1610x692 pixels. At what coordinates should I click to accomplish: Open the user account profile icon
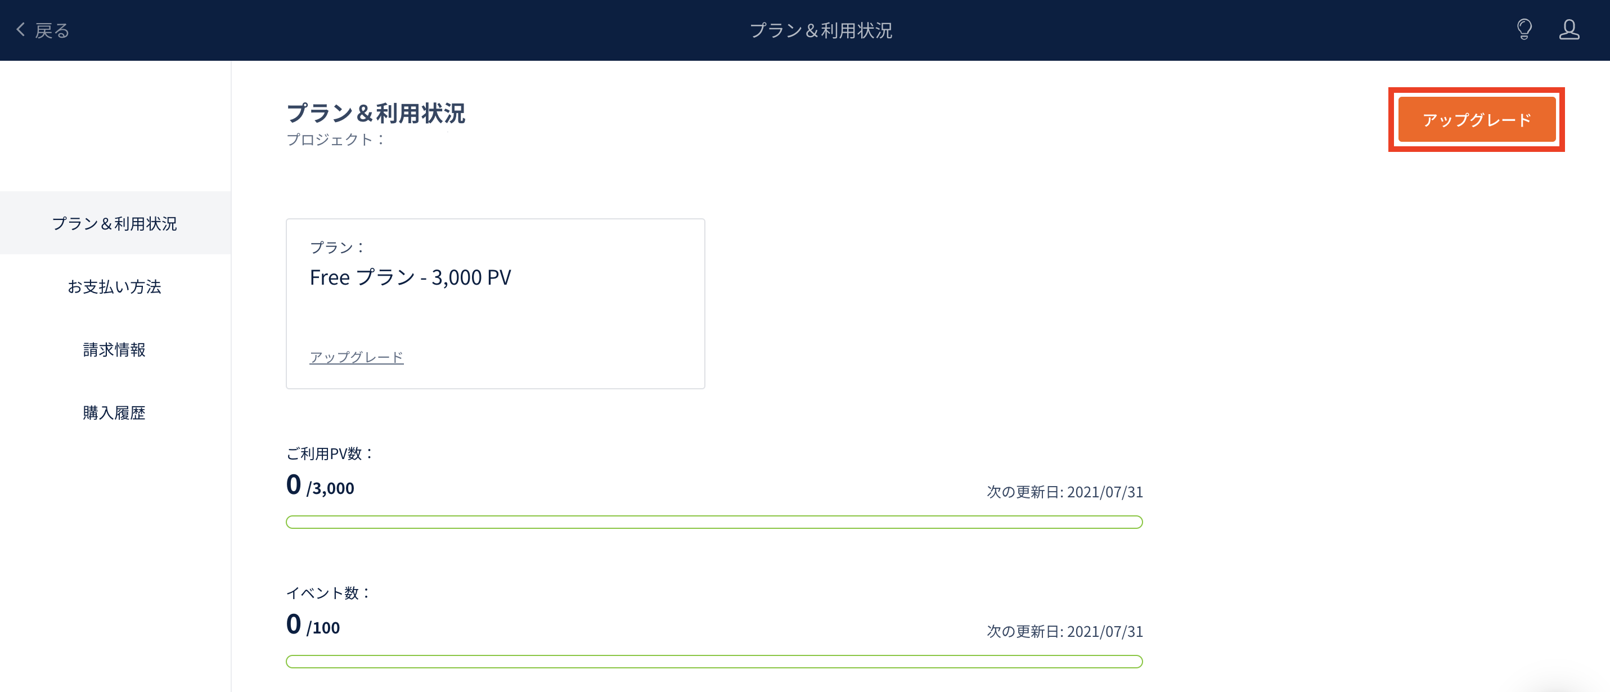[1569, 29]
